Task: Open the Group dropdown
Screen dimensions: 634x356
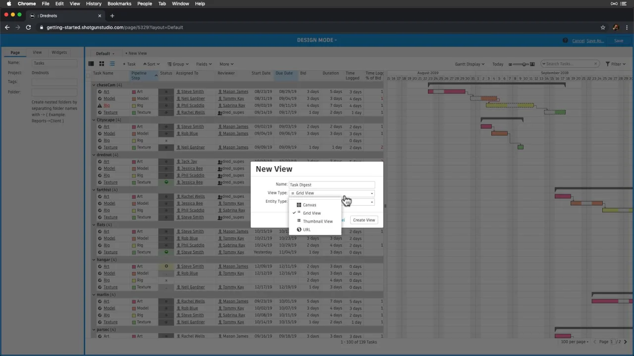Action: click(x=178, y=64)
